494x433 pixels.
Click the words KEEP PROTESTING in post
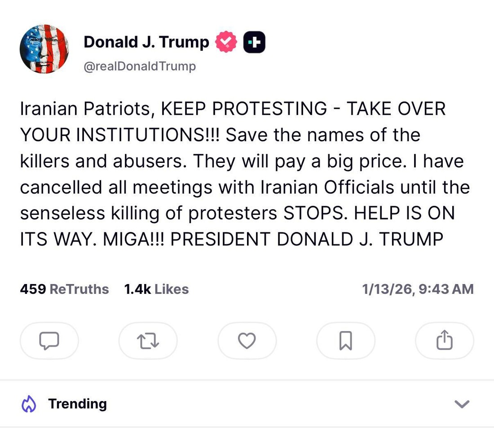pos(244,109)
